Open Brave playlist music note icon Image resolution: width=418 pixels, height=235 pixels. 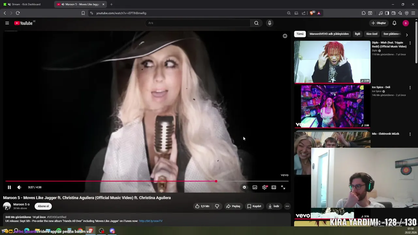coord(380,13)
